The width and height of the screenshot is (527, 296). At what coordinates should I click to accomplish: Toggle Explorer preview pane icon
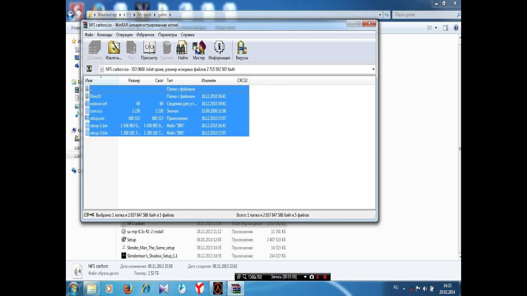coord(445,28)
